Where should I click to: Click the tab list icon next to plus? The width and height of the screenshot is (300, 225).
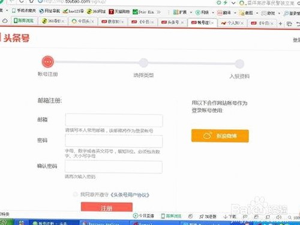289,24
